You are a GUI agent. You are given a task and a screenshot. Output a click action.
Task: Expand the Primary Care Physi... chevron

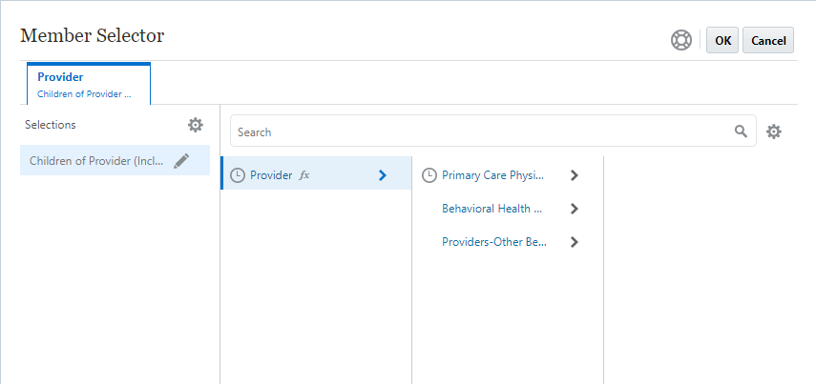(x=574, y=175)
